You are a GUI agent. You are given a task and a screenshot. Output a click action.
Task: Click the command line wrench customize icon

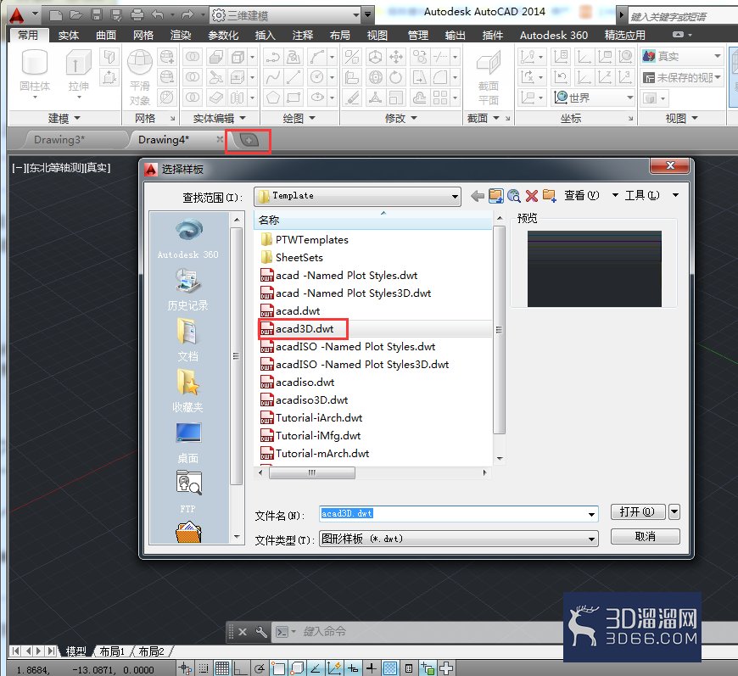point(260,632)
